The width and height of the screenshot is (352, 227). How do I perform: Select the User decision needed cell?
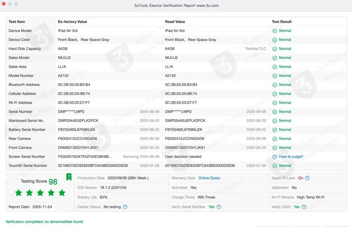(x=184, y=156)
